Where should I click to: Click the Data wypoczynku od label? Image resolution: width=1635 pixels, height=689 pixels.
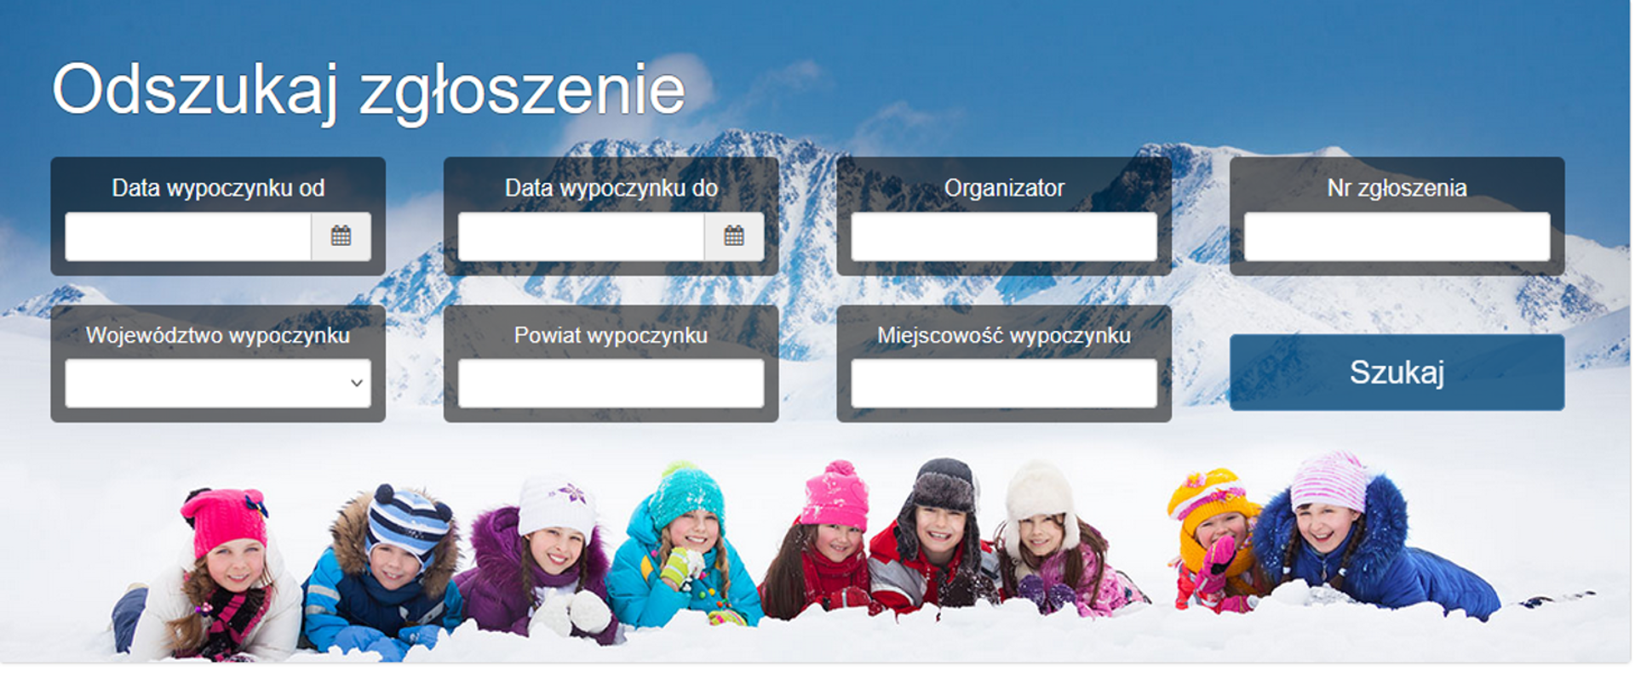pyautogui.click(x=218, y=188)
